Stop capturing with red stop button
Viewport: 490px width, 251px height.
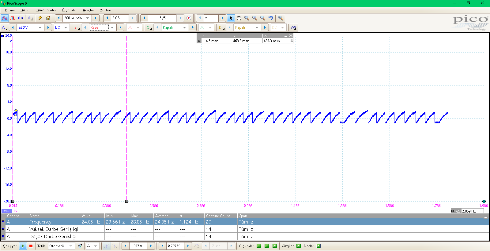[x=31, y=246]
